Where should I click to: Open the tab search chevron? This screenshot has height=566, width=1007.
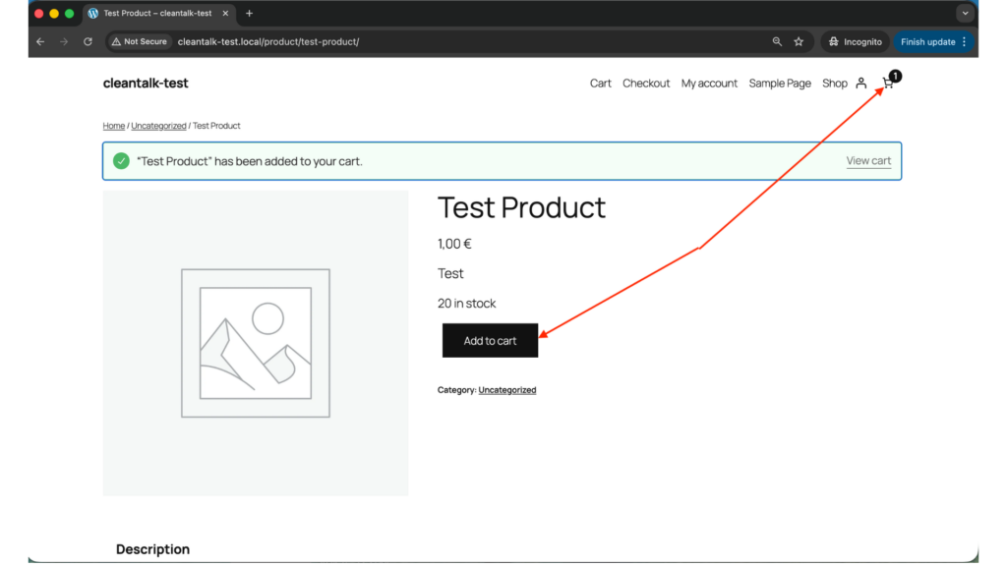pyautogui.click(x=965, y=13)
